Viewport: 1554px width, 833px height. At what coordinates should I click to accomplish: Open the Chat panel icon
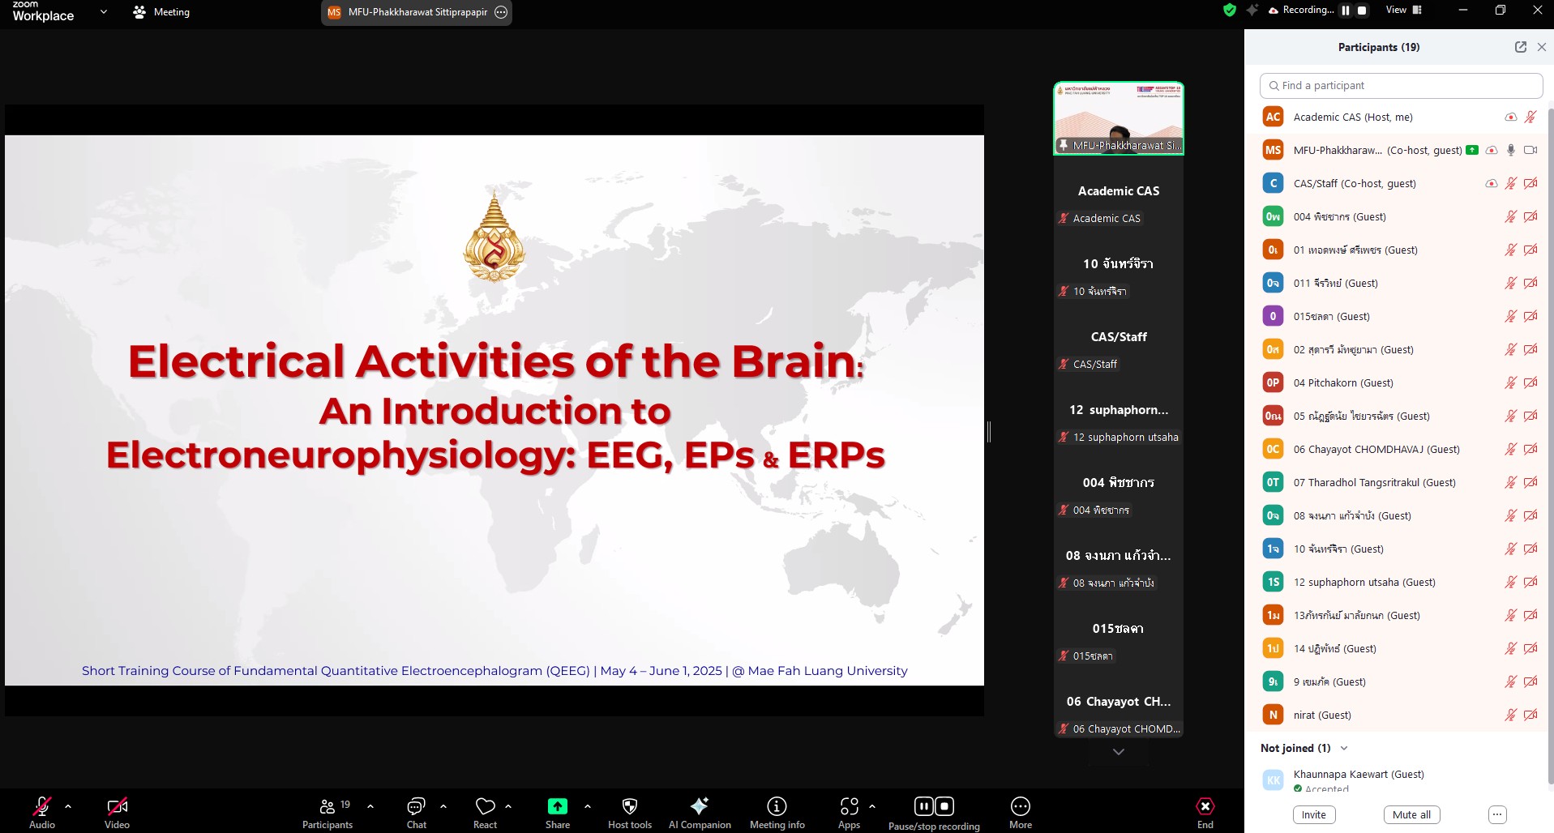pyautogui.click(x=416, y=806)
